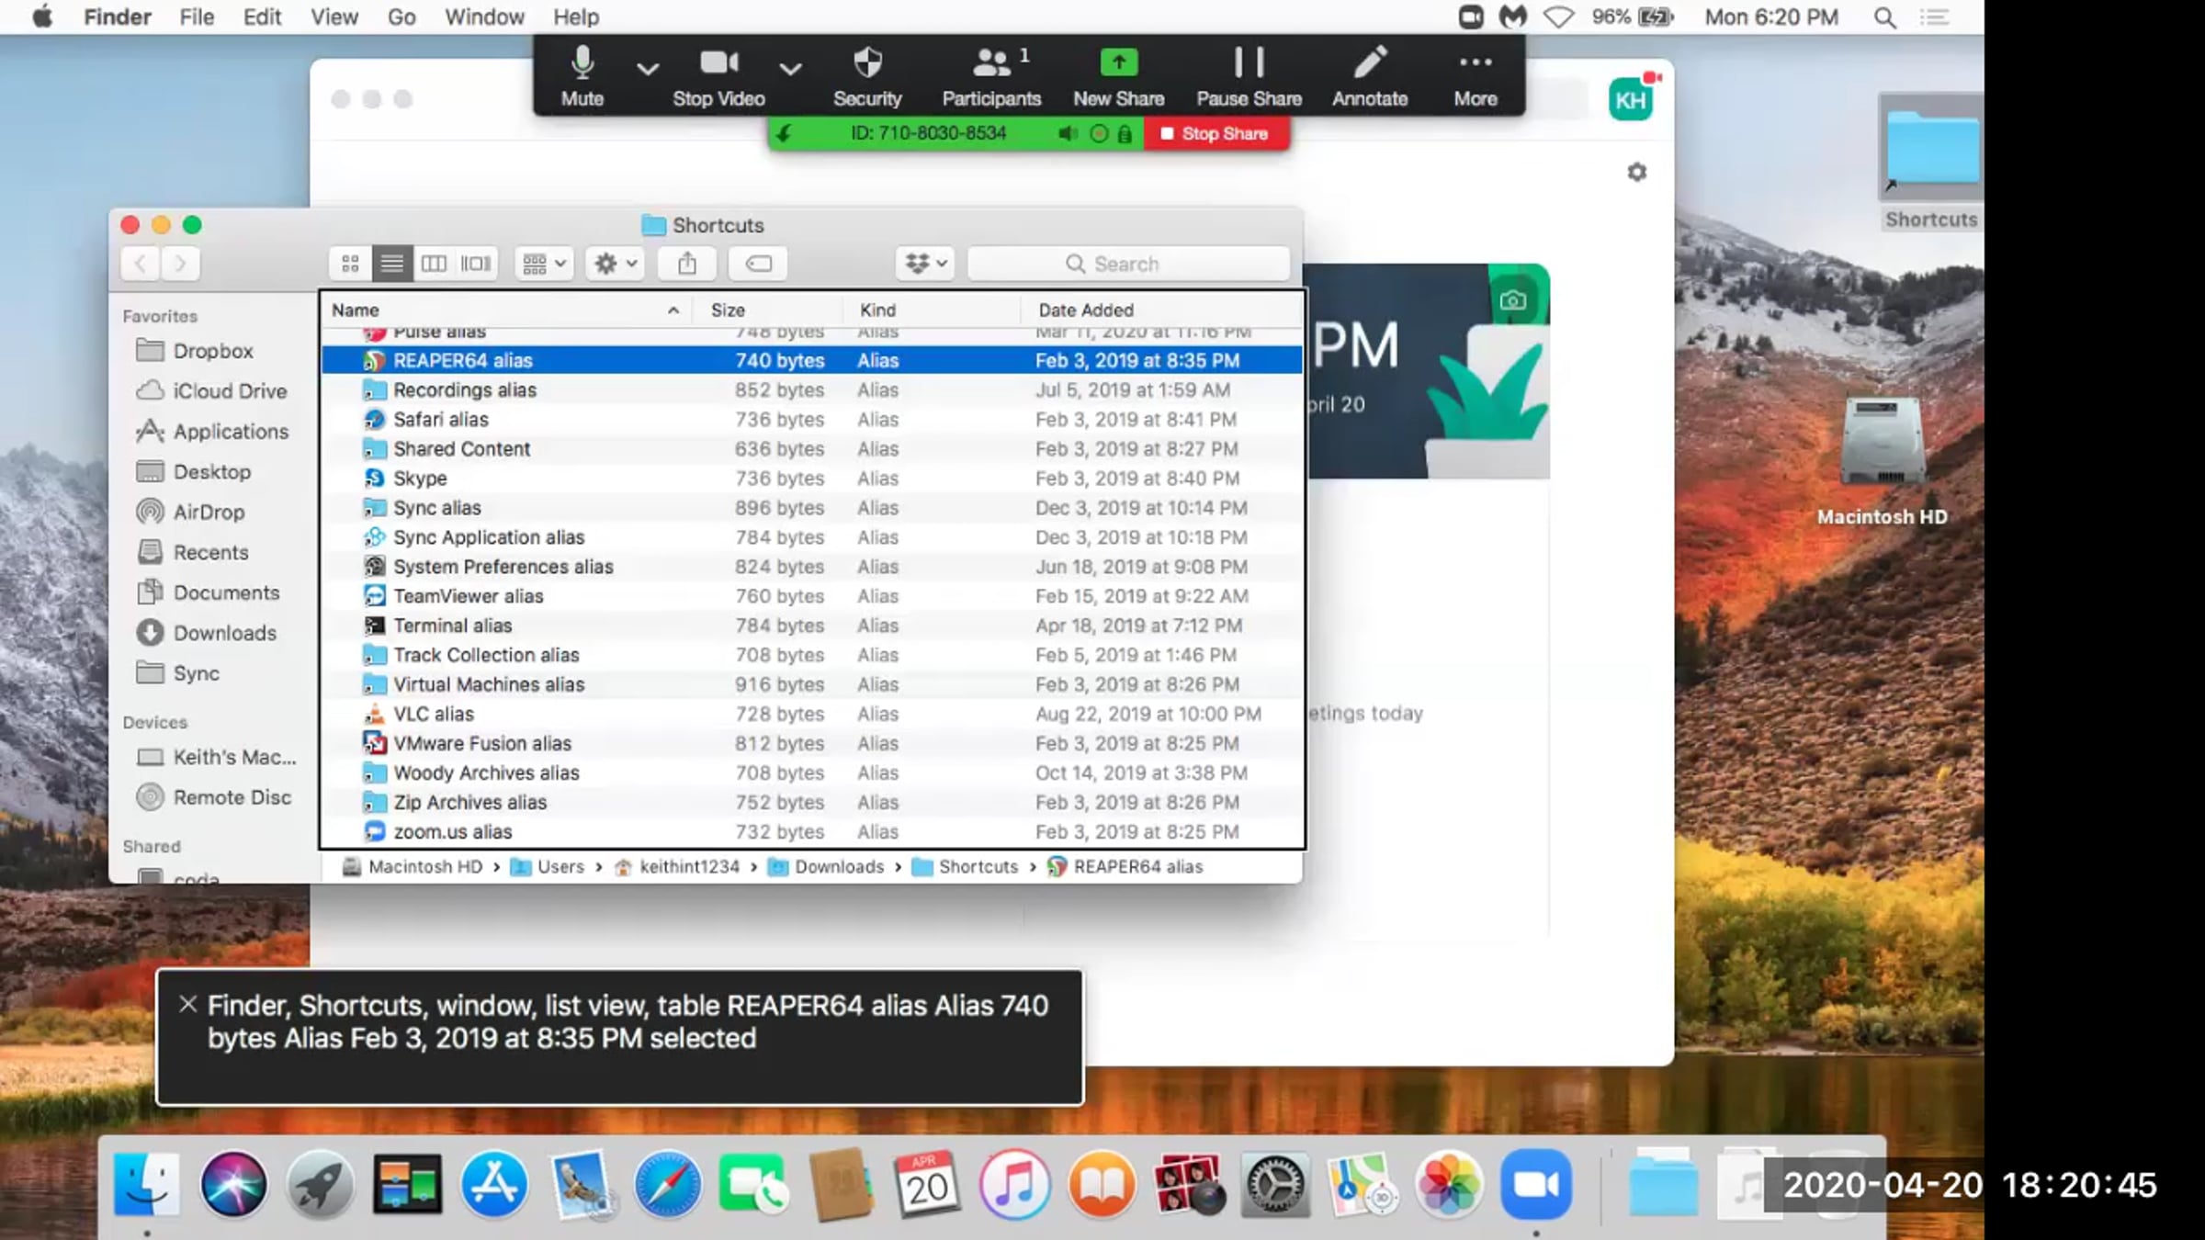
Task: Expand audio options arrow beside Mute
Action: click(x=648, y=69)
